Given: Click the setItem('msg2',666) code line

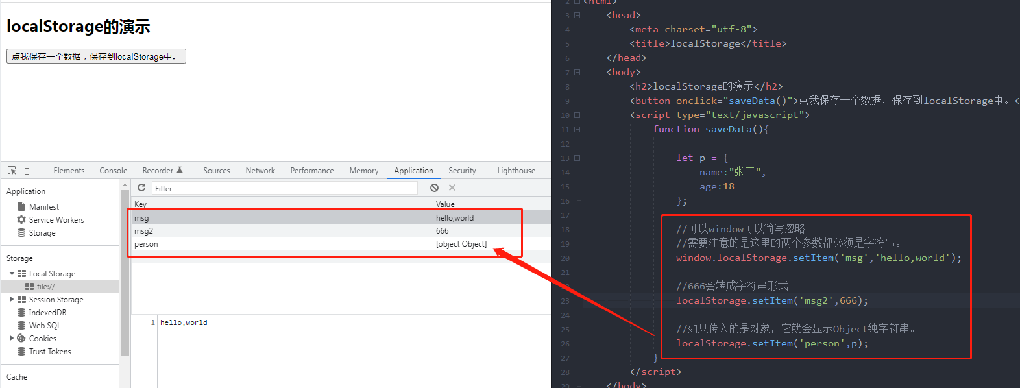Looking at the screenshot, I should pos(772,300).
